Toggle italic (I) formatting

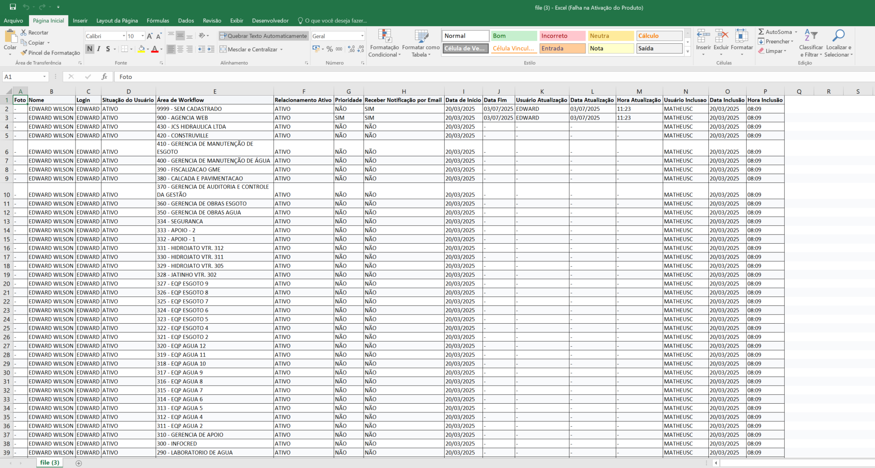[x=99, y=49]
